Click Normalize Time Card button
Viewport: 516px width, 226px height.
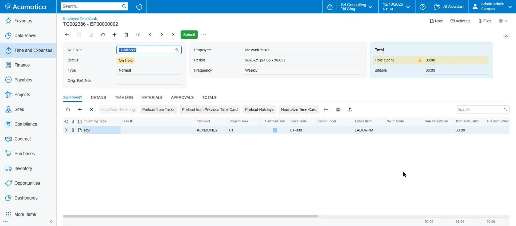299,110
